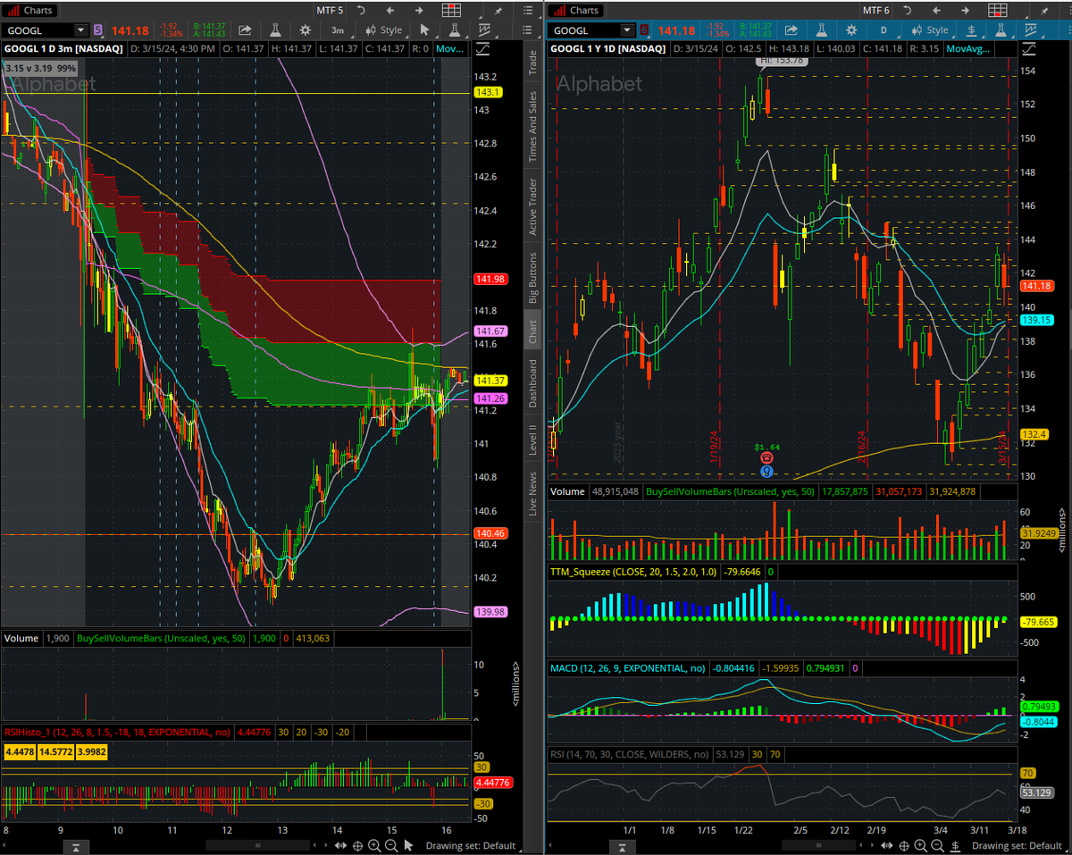Image resolution: width=1072 pixels, height=855 pixels.
Task: Click the red 141.98 price bubble
Action: click(490, 279)
